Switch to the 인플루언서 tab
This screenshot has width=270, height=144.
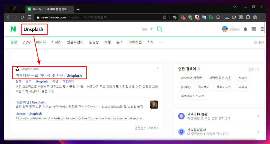(x=75, y=42)
